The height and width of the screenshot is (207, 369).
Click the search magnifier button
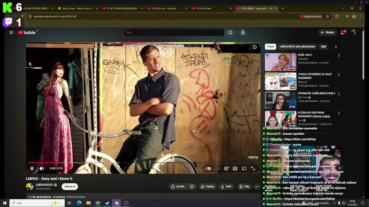(x=230, y=32)
